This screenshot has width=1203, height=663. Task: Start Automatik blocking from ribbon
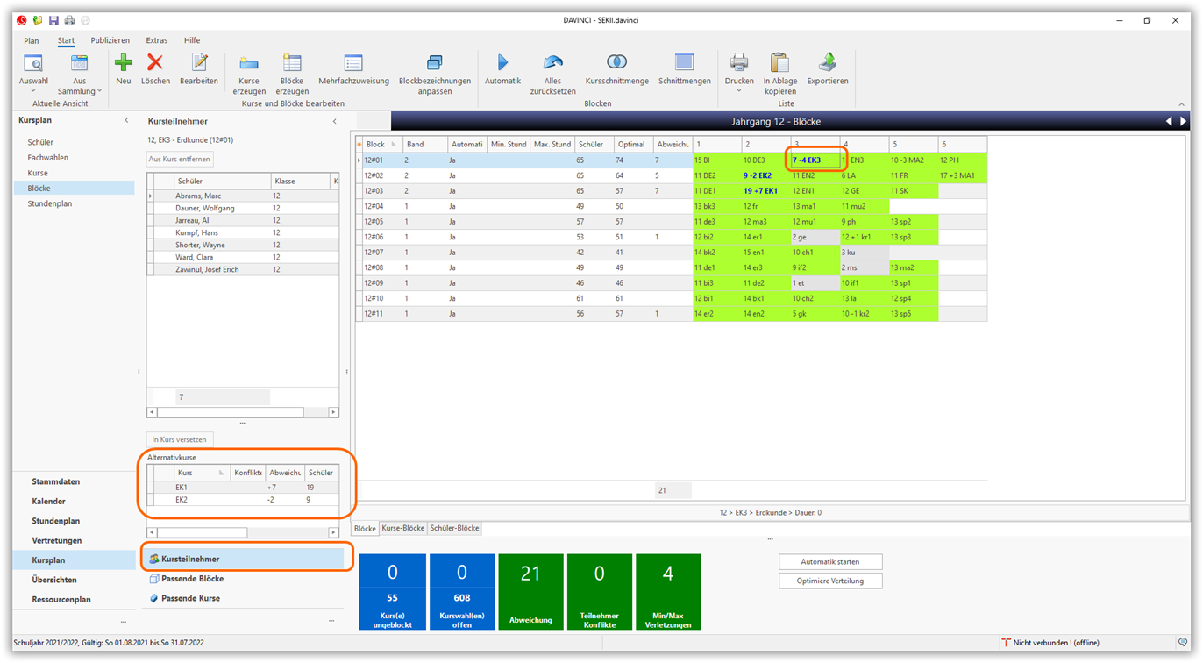(502, 63)
